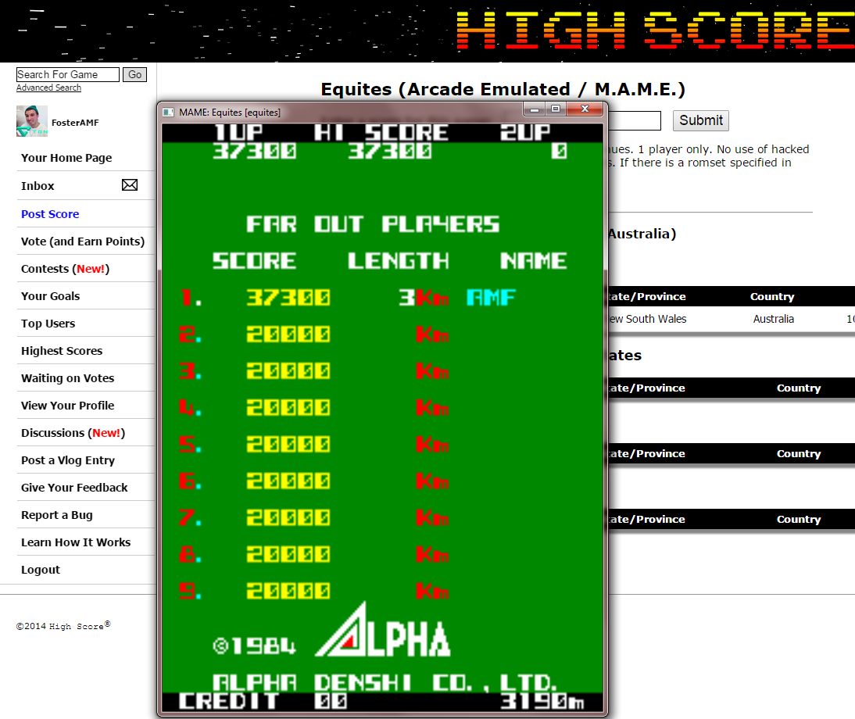Open the Contests menu item
855x719 pixels.
[66, 269]
